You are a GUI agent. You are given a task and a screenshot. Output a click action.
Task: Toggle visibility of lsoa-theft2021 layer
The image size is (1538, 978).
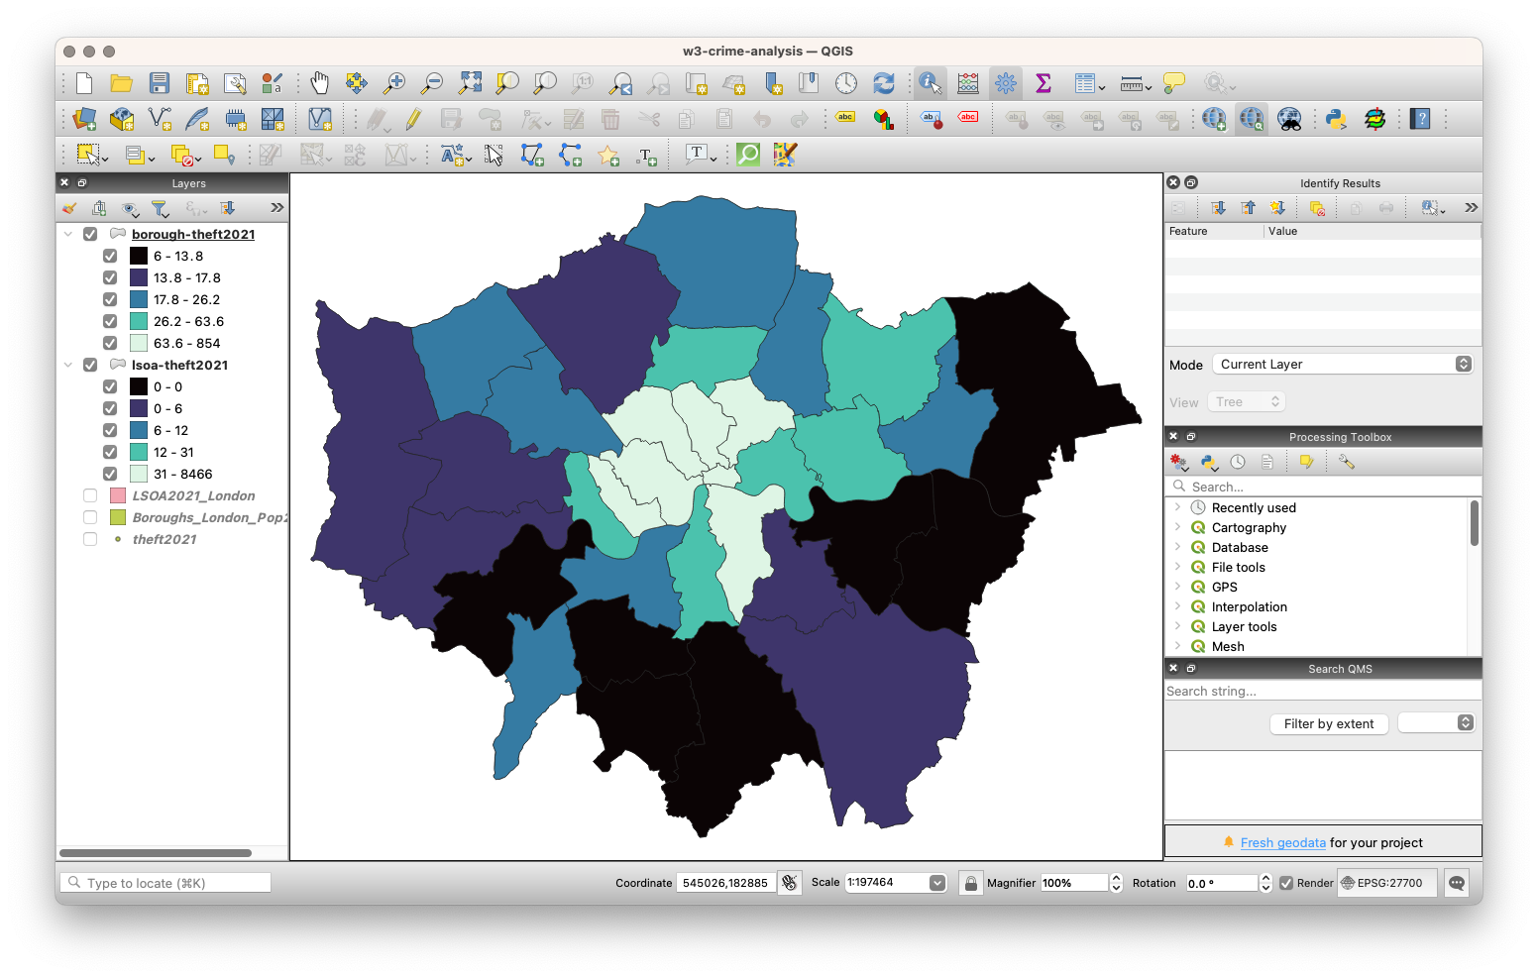(x=90, y=365)
